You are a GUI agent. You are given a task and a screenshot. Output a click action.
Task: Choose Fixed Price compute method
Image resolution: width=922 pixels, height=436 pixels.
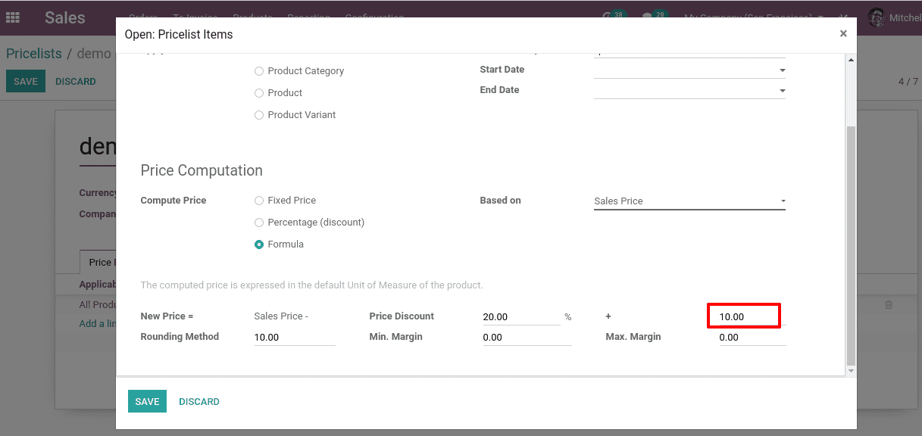pyautogui.click(x=259, y=201)
